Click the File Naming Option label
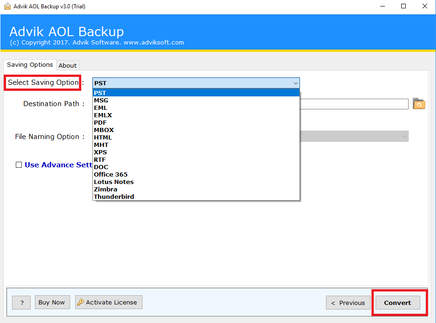Screen dimensions: 436x323 tap(47, 137)
